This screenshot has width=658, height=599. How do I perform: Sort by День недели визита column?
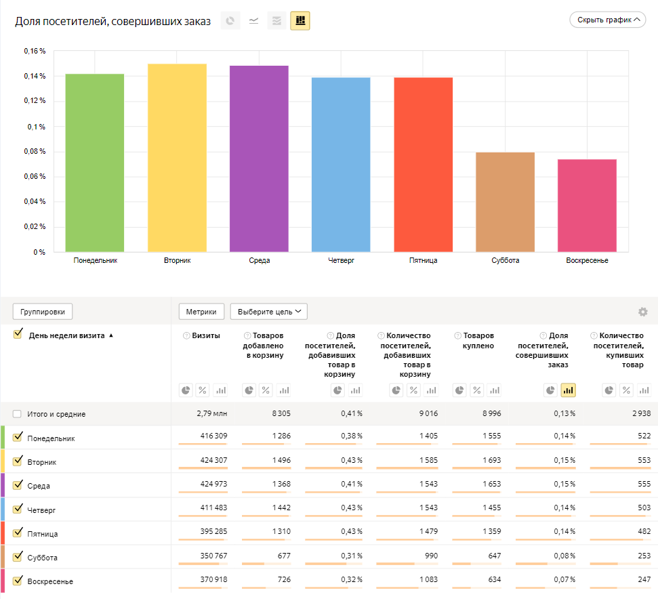(66, 335)
